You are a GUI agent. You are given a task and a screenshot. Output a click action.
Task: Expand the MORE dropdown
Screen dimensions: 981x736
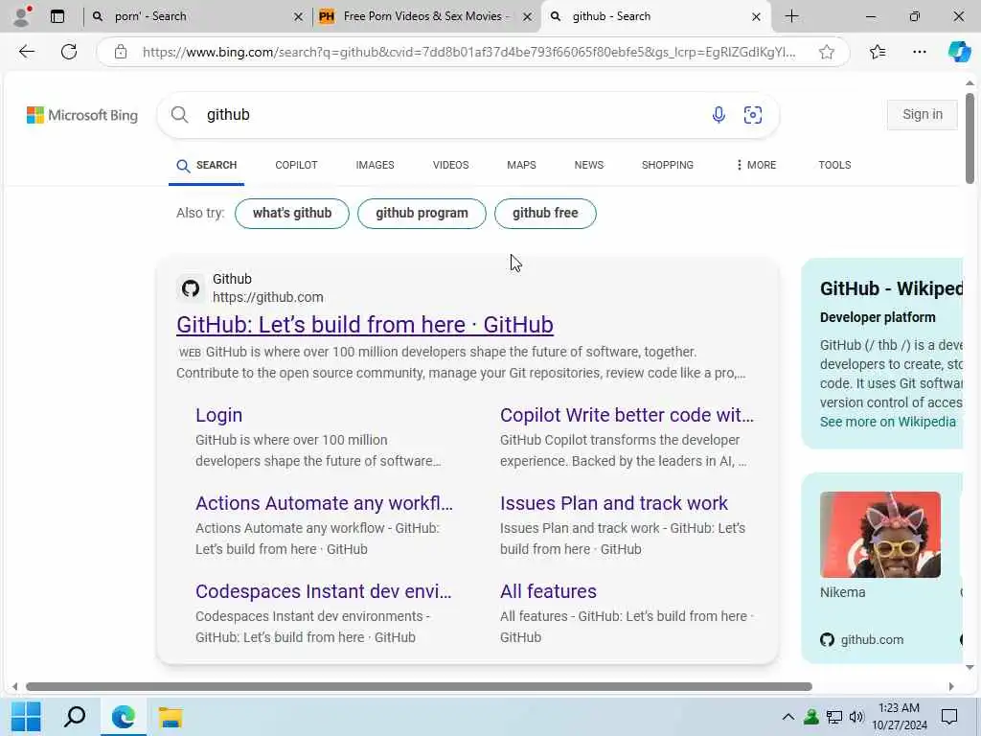[756, 165]
